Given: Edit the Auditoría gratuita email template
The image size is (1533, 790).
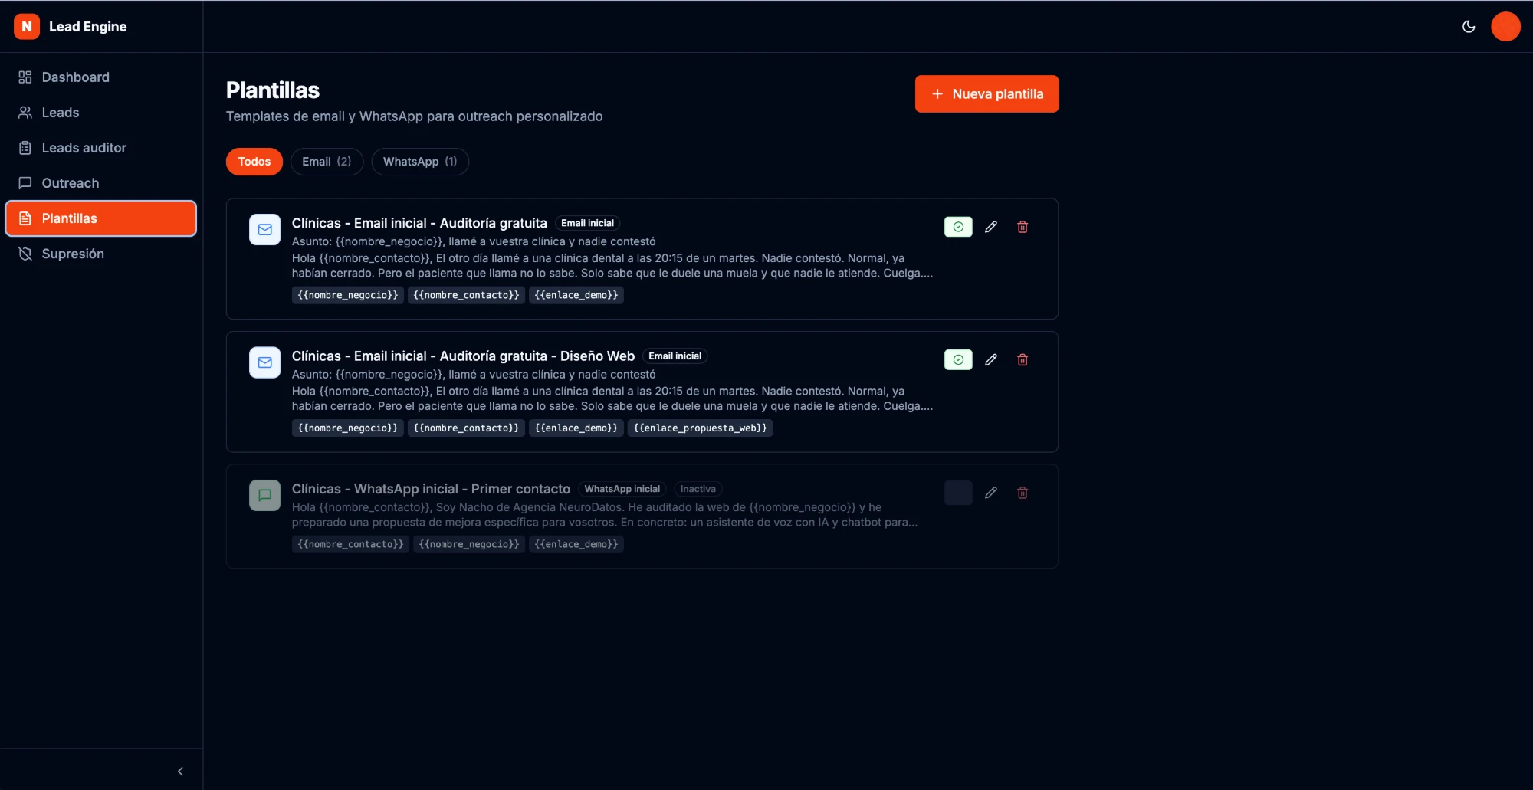Looking at the screenshot, I should pyautogui.click(x=990, y=227).
